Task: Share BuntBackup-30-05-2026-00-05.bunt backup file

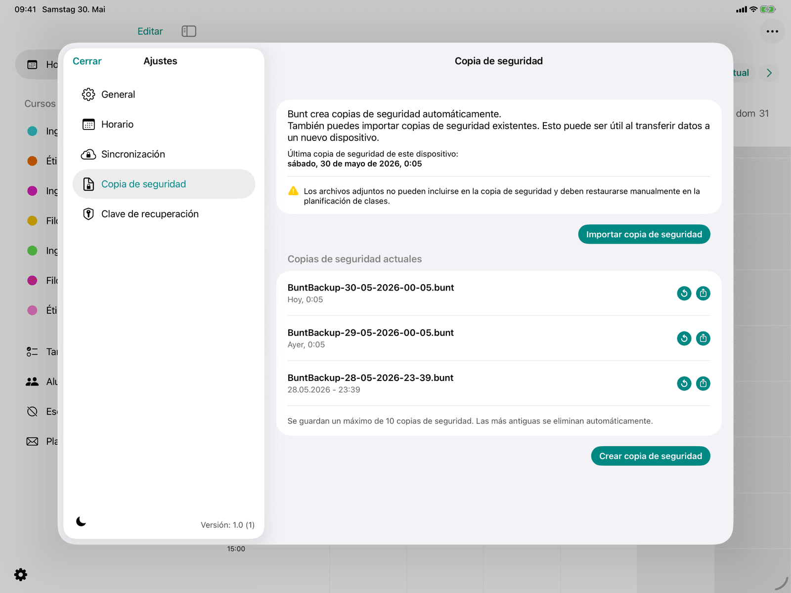Action: 703,294
